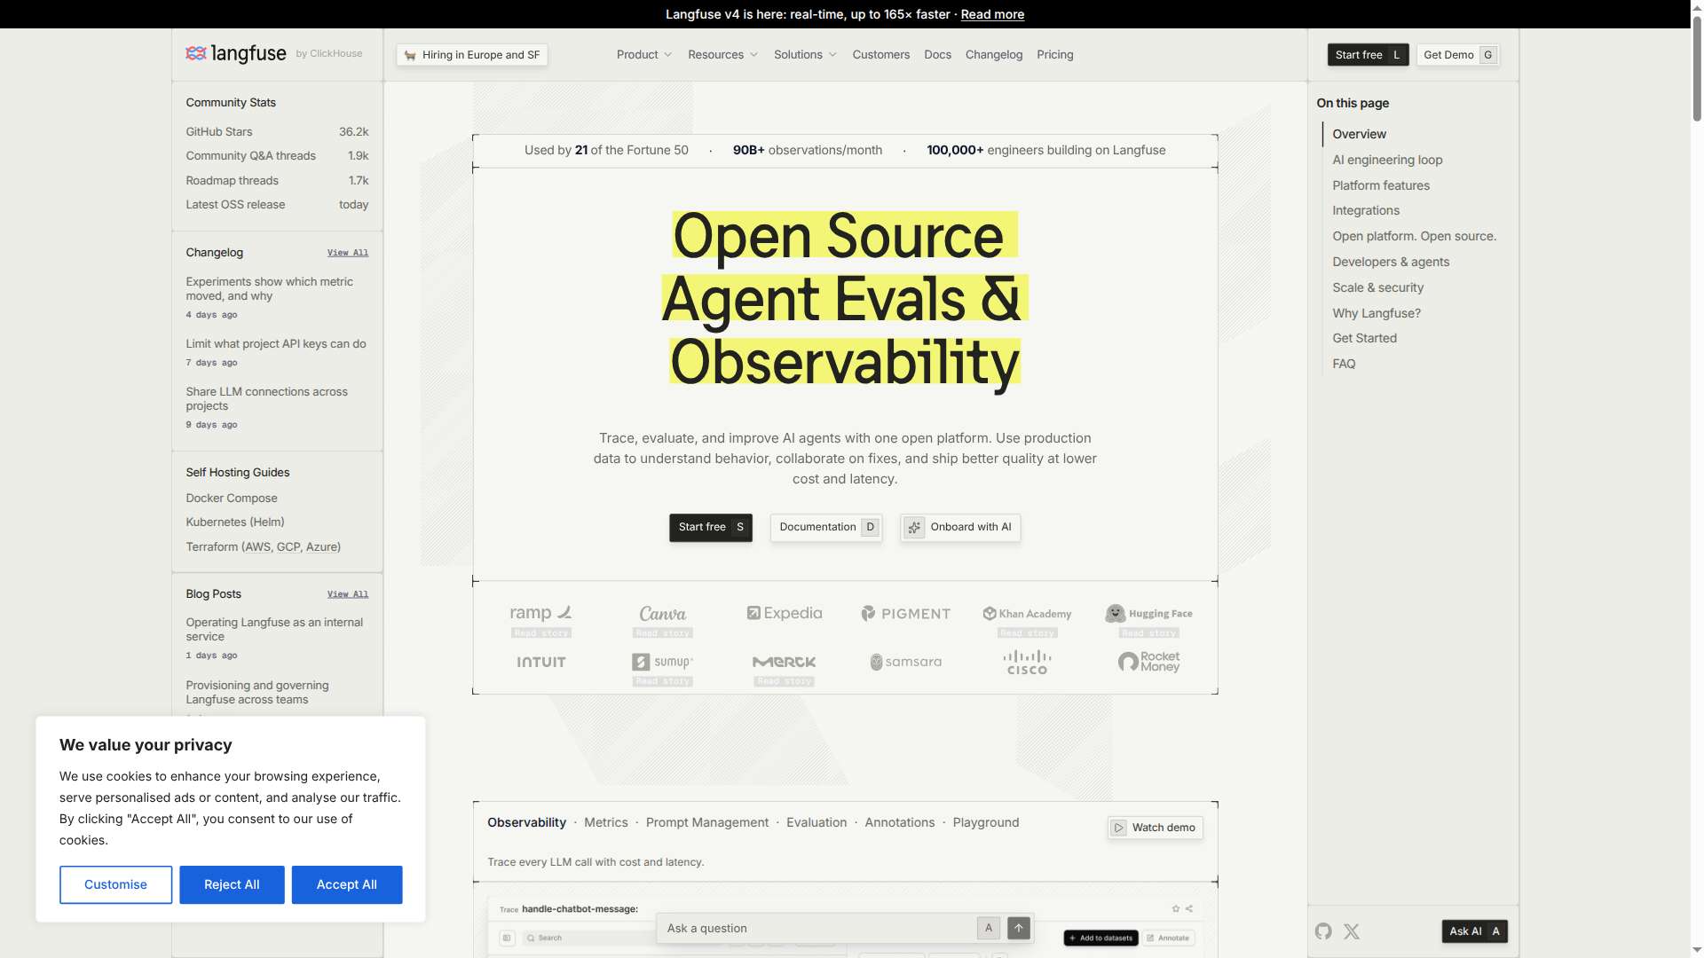This screenshot has width=1704, height=958.
Task: Open the GitHub icon link
Action: [1323, 931]
